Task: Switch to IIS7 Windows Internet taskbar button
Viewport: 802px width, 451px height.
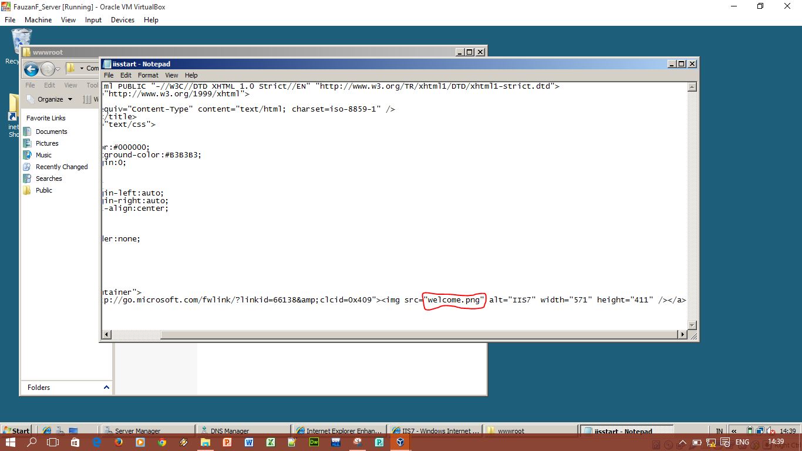Action: (435, 430)
